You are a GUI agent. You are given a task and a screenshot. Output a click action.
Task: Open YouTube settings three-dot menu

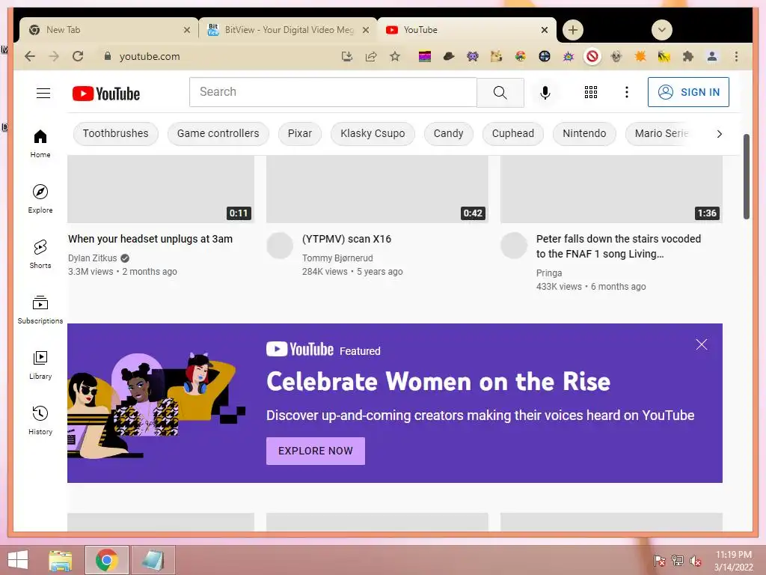click(x=627, y=92)
